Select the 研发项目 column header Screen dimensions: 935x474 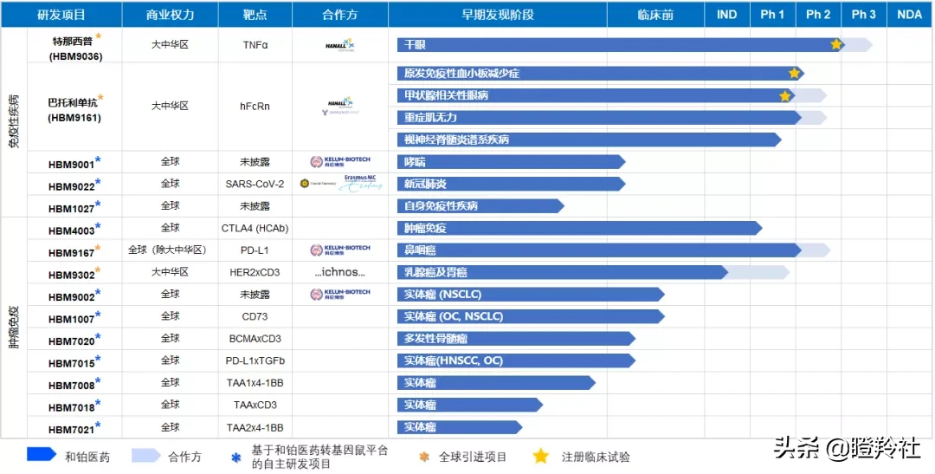(61, 15)
